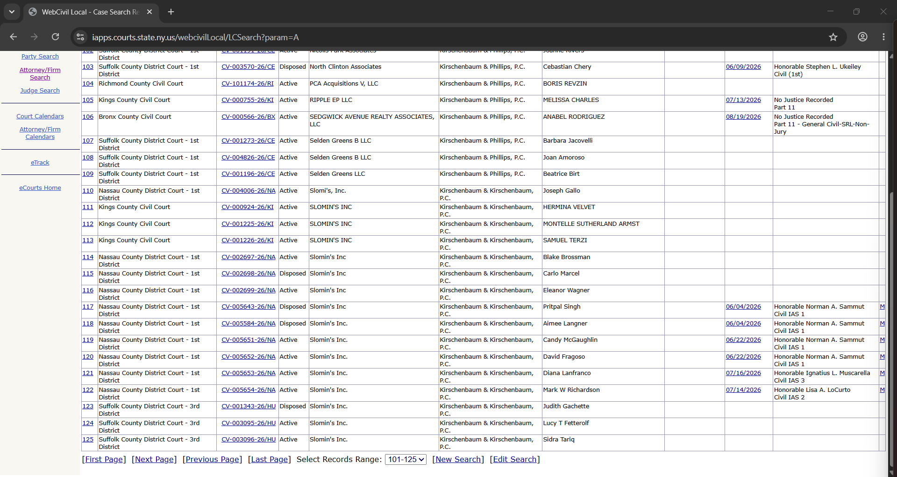Bookmark this page with star icon
This screenshot has width=897, height=477.
coord(833,37)
